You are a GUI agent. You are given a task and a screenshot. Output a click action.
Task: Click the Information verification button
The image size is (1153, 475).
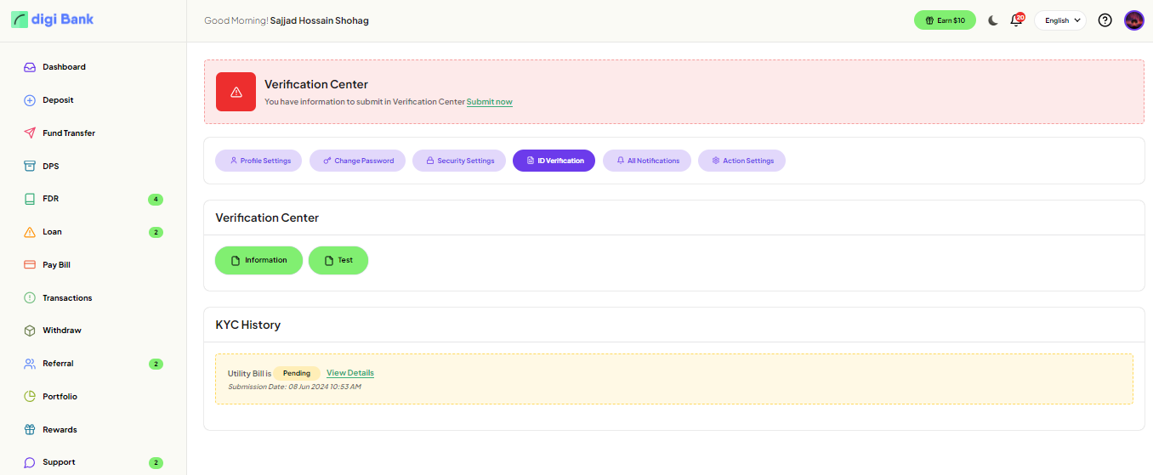point(258,260)
